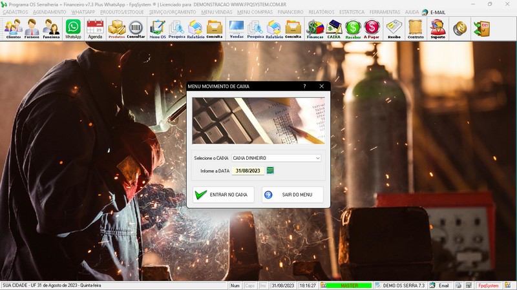
Task: Click the green MASTER user indicator
Action: click(349, 285)
